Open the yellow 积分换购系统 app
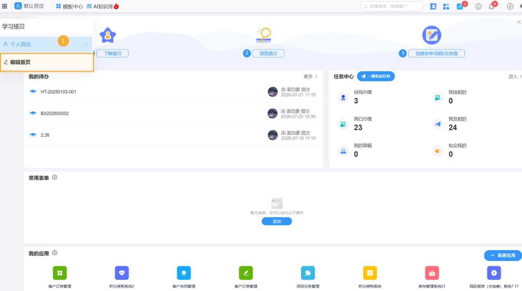The image size is (522, 291). coord(370,273)
